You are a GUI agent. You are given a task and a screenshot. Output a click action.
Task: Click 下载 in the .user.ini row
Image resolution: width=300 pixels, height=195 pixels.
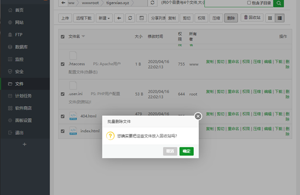279,92
